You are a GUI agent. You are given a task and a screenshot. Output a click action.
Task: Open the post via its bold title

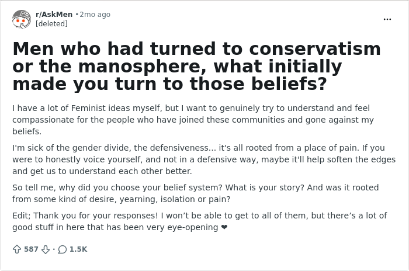click(x=196, y=66)
